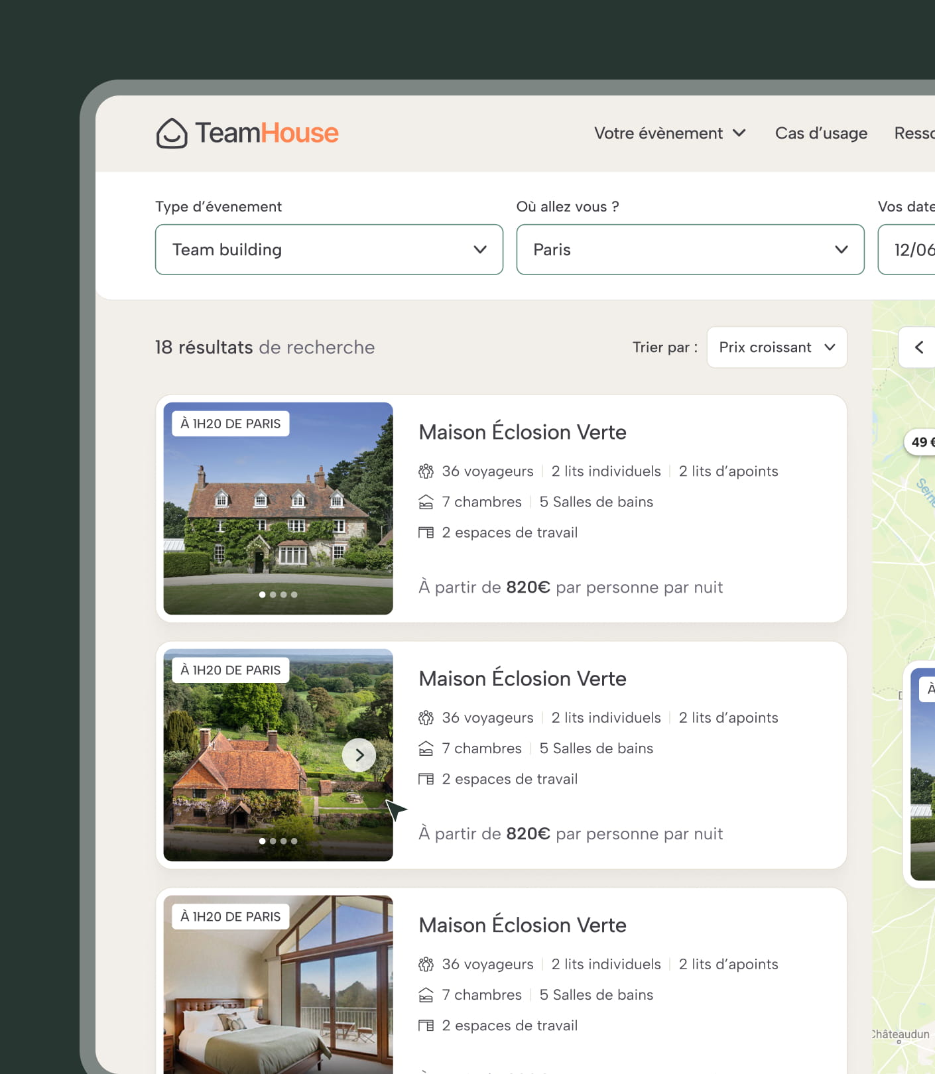
Task: Click the bedroom icon in the first listing
Action: [x=426, y=502]
